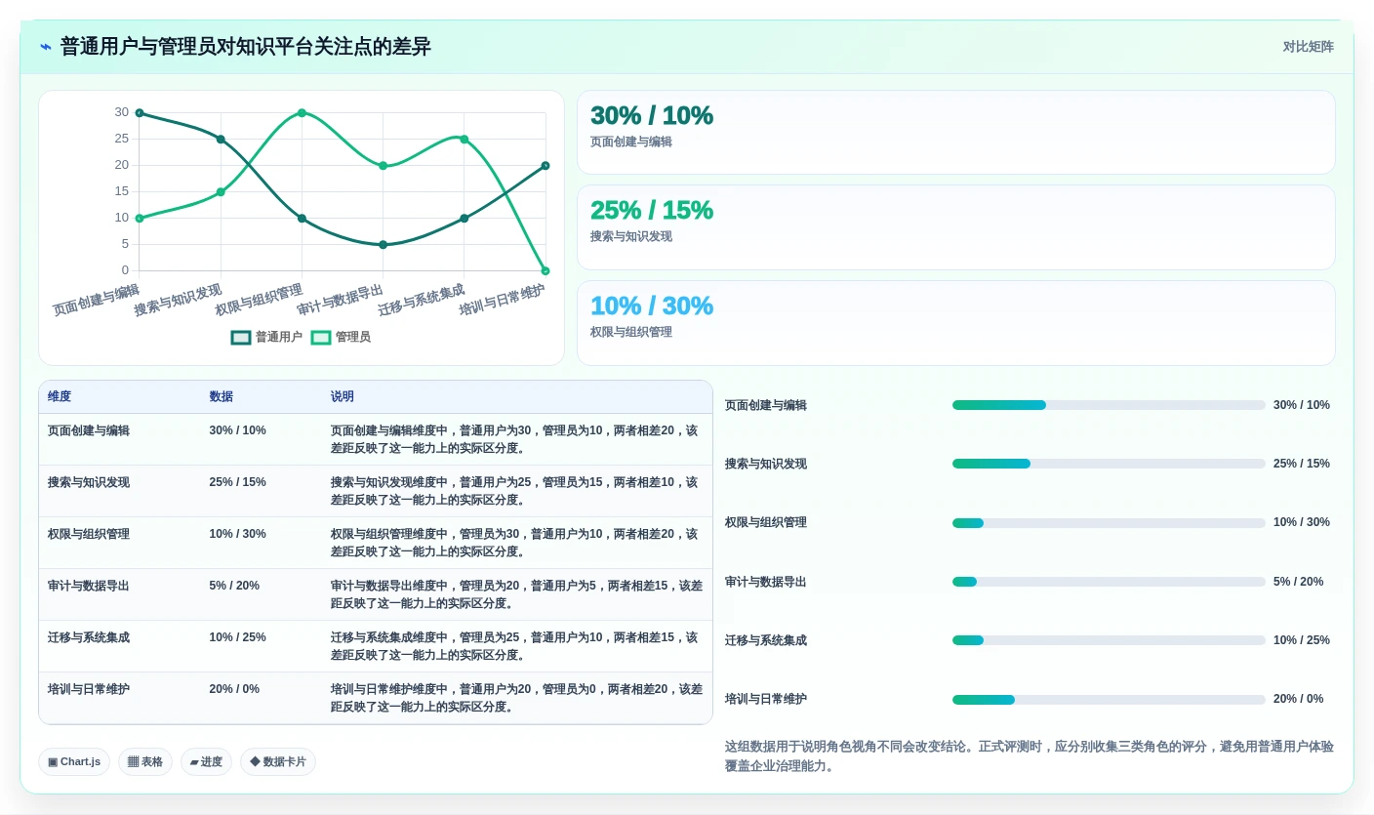Viewport: 1374px width, 815px height.
Task: Click the 迁移与系统集成 progress bar
Action: (x=1109, y=640)
